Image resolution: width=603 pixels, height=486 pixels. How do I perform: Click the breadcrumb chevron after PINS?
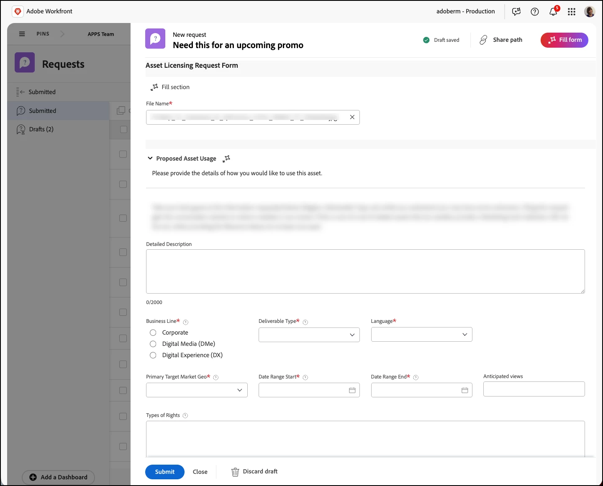coord(62,34)
